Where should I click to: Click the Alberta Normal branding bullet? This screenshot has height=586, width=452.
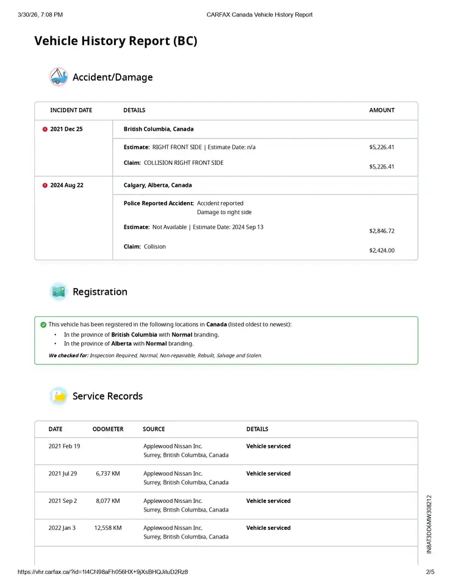click(129, 344)
